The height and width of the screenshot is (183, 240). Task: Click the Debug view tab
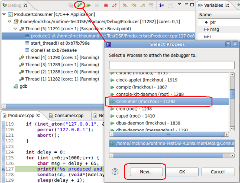click(14, 5)
